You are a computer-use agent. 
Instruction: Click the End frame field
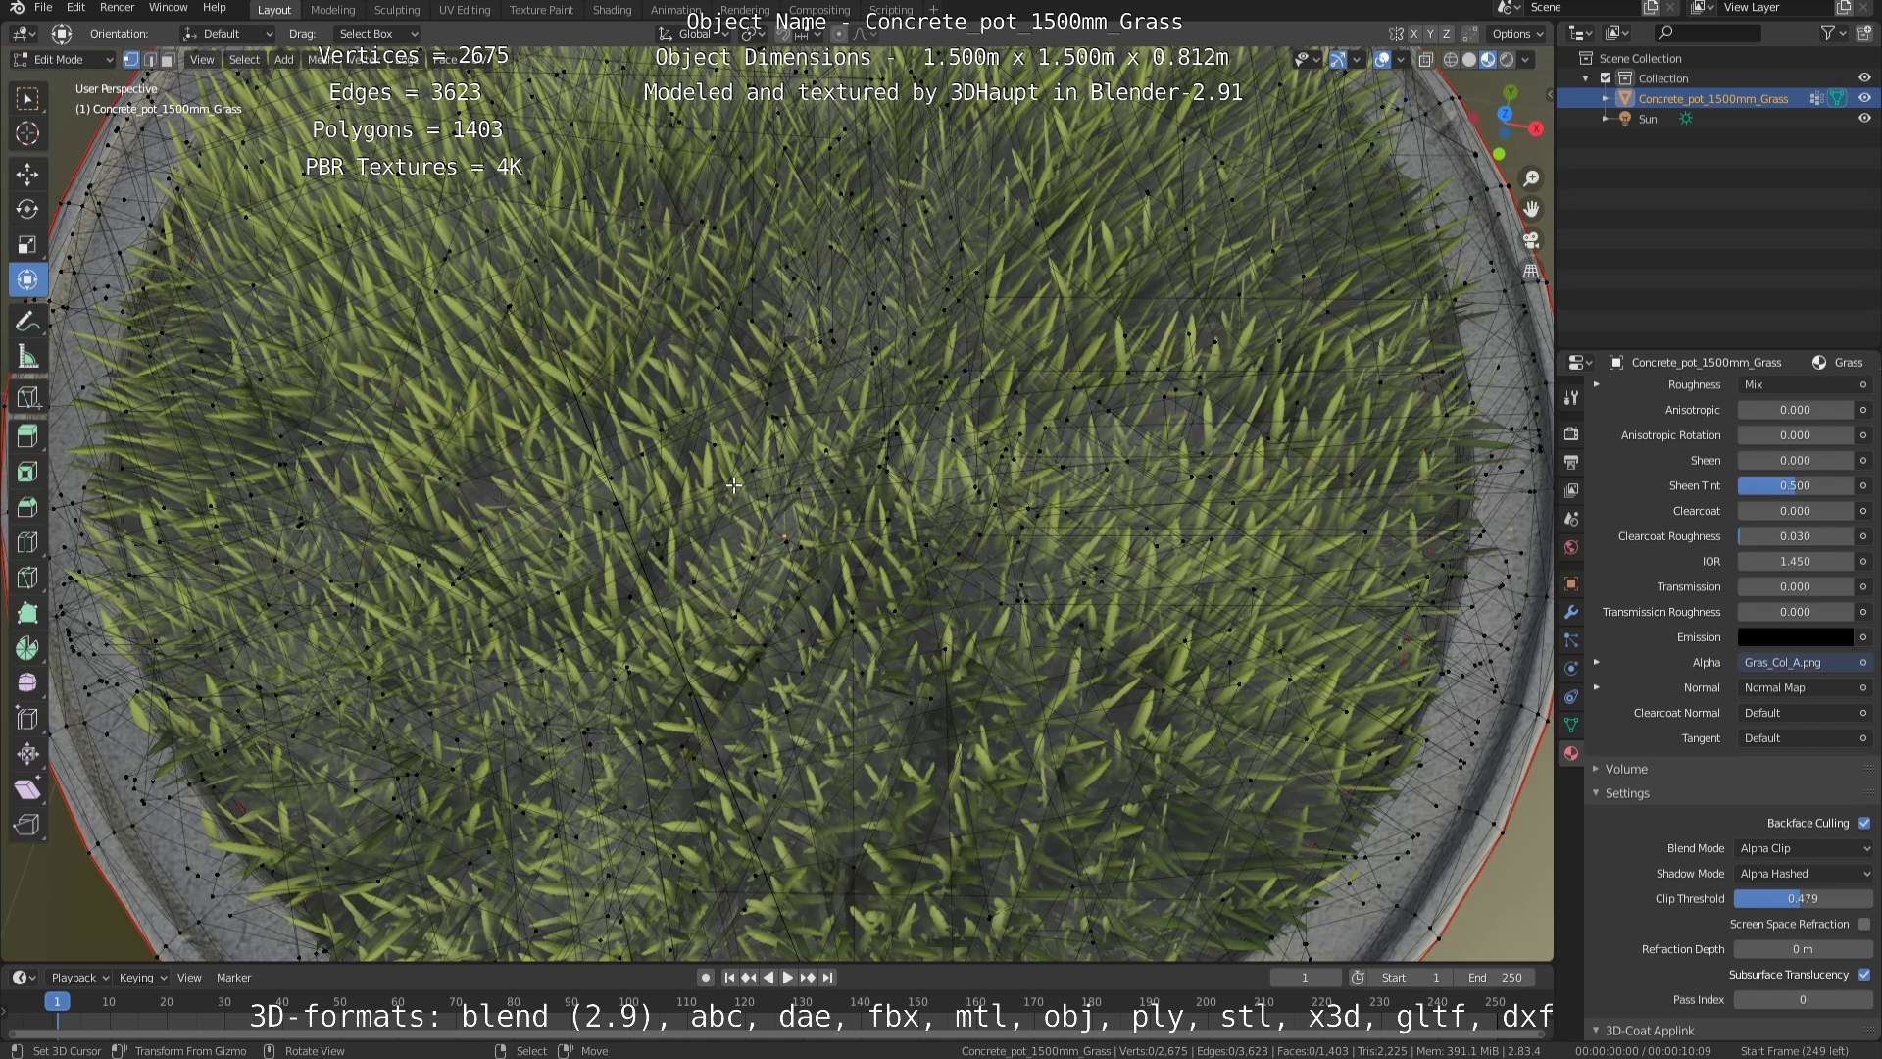[1497, 978]
